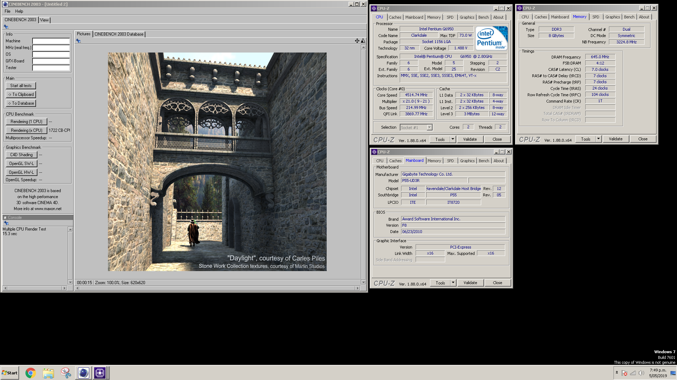
Task: Click the picture viewer vertical scrollbar up arrow
Action: (x=363, y=47)
